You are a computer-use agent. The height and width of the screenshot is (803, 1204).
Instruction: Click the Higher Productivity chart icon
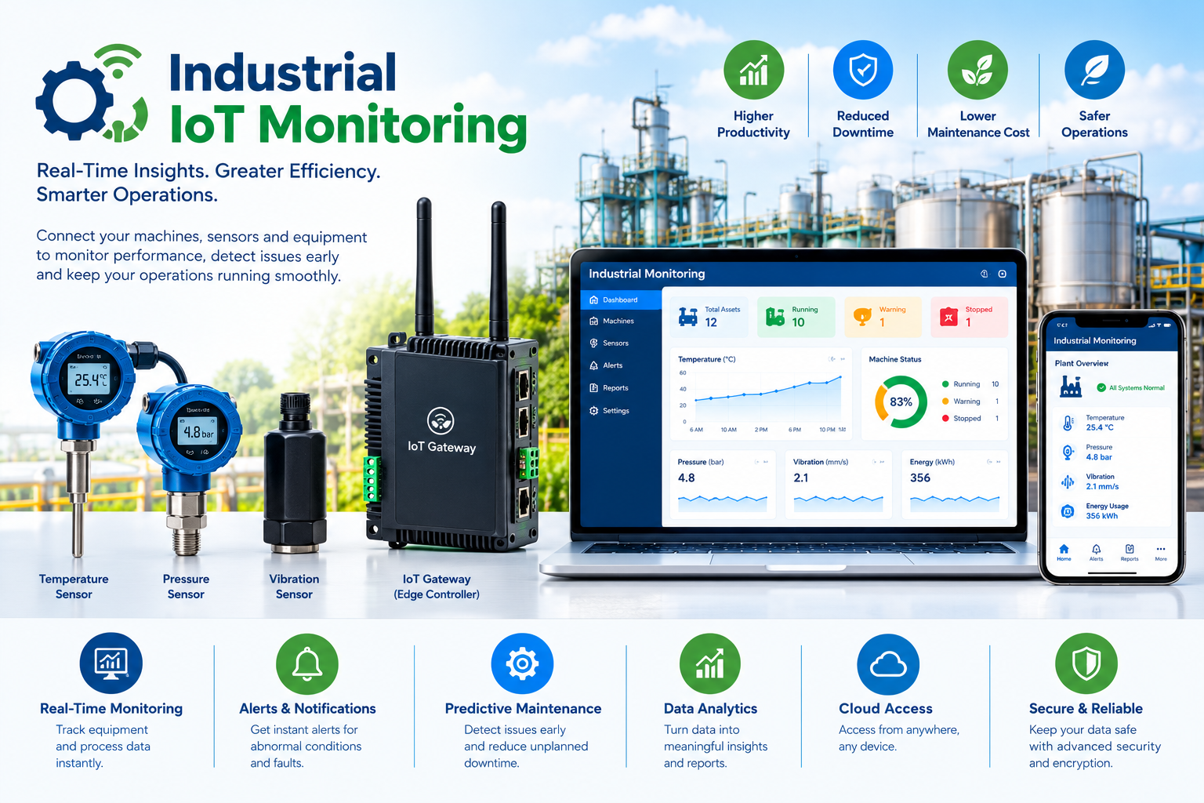753,71
